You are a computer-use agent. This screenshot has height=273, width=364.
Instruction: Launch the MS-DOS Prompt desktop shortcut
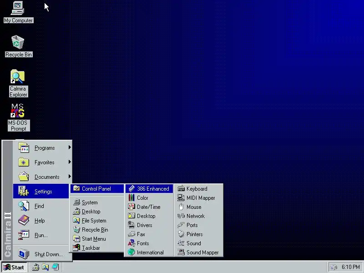point(18,117)
